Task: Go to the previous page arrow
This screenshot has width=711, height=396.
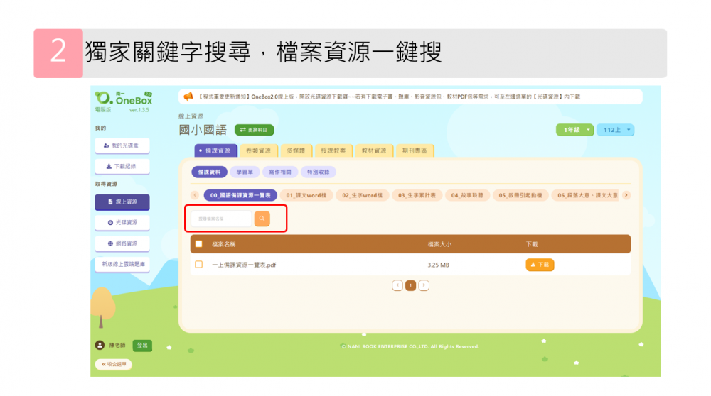Action: (397, 285)
